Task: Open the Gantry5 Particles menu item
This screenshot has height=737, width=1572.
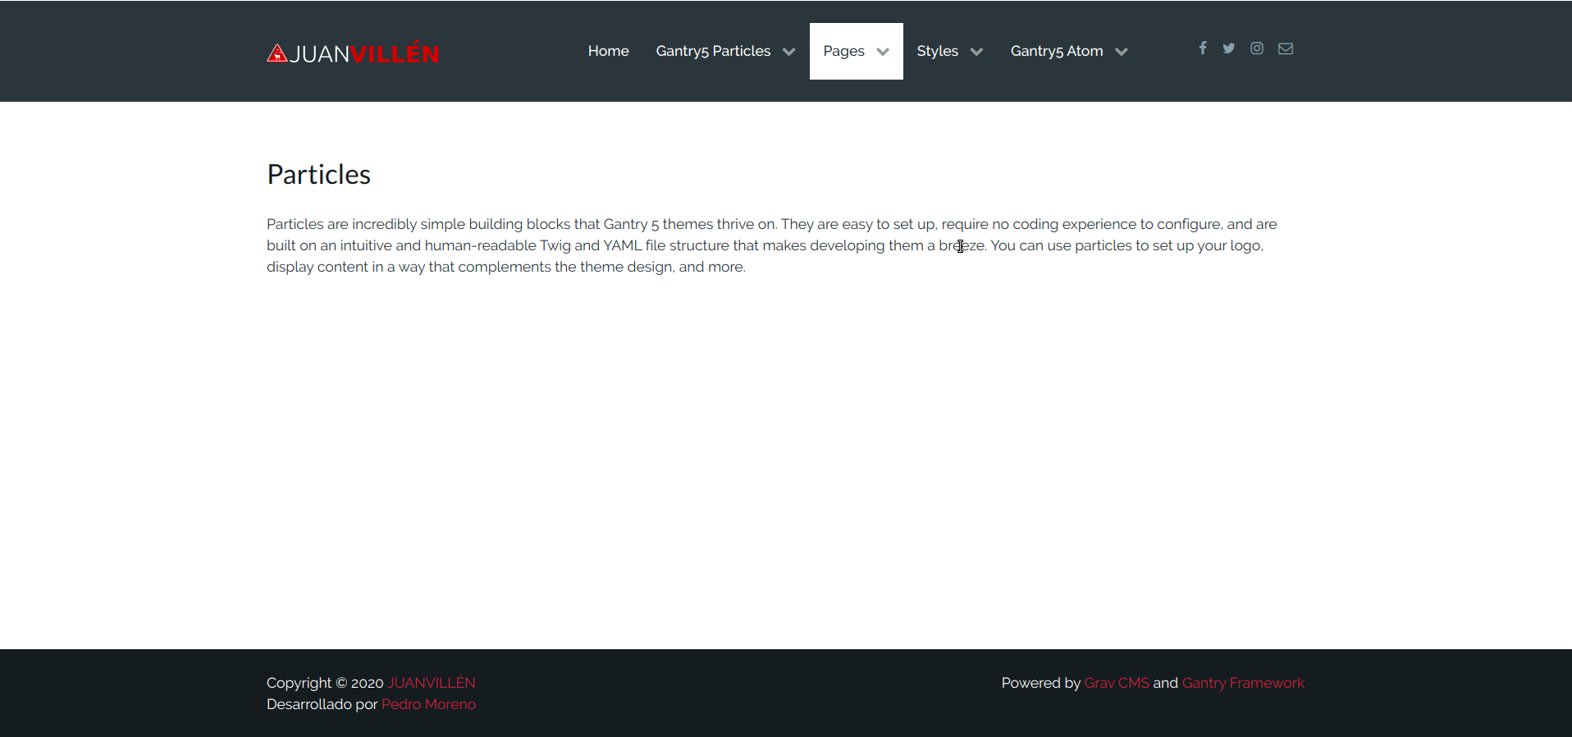Action: [713, 51]
